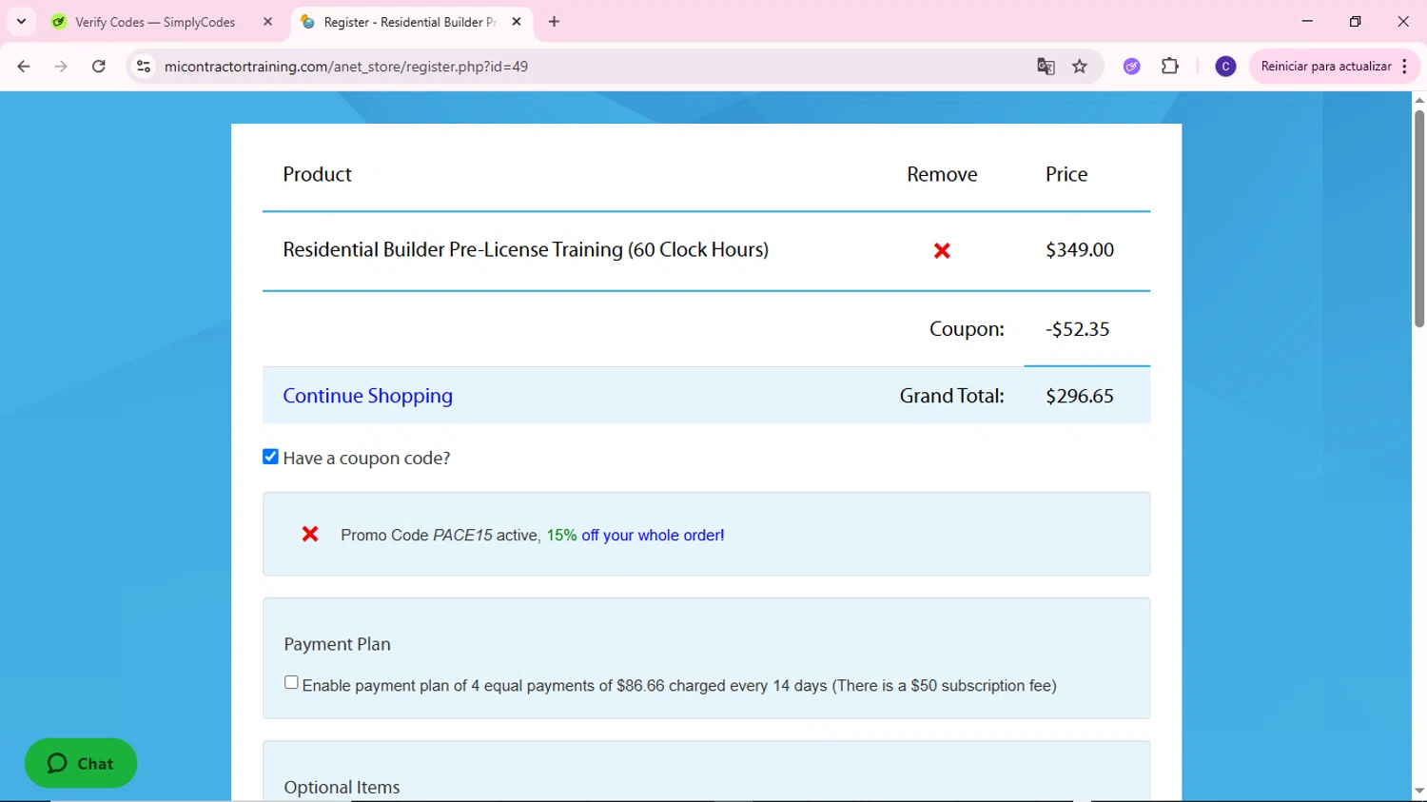Click the scrollbar up arrow
Image resolution: width=1427 pixels, height=802 pixels.
click(1419, 99)
